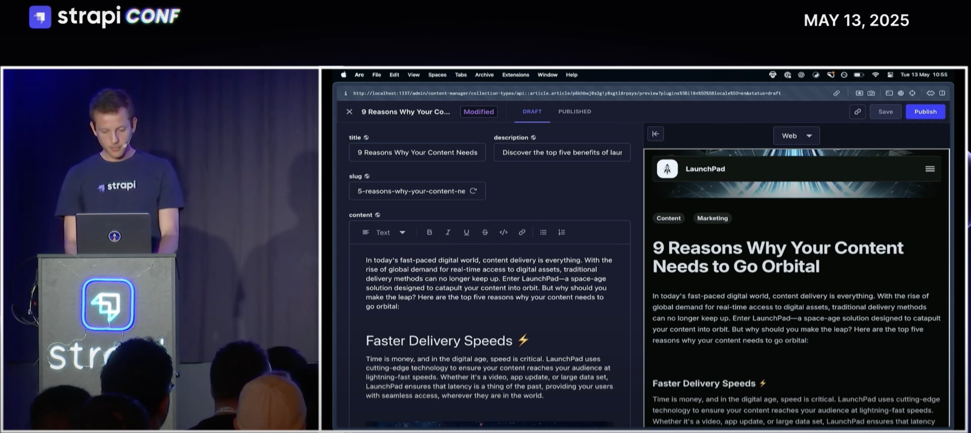Open the Arc application menu
The height and width of the screenshot is (433, 971).
click(359, 75)
